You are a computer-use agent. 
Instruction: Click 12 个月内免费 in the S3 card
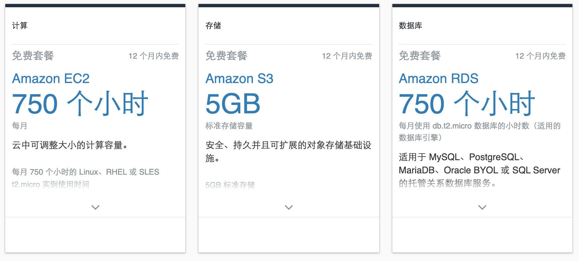[347, 56]
